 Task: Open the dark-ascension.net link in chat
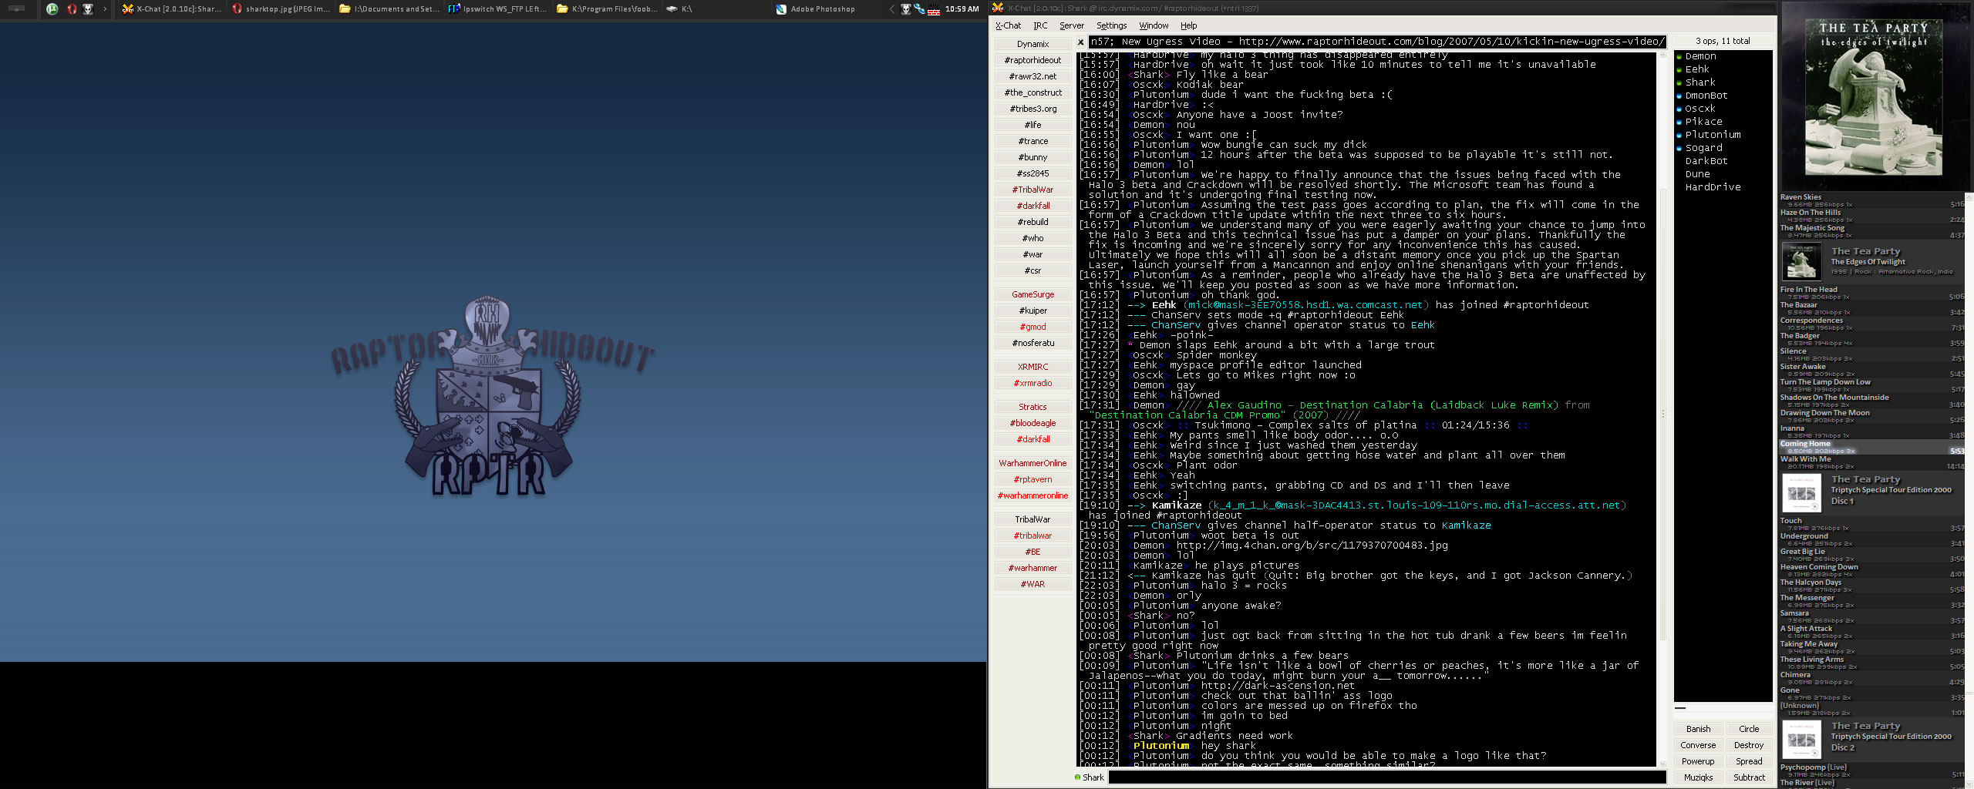click(x=1278, y=686)
